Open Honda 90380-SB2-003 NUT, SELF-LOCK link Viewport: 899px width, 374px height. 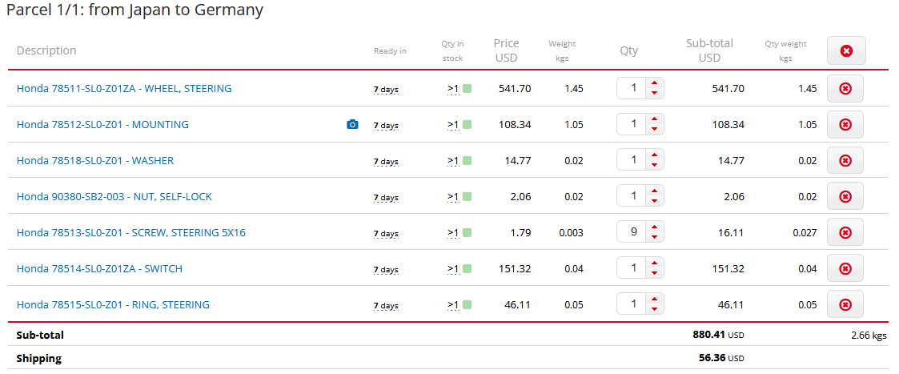click(114, 197)
